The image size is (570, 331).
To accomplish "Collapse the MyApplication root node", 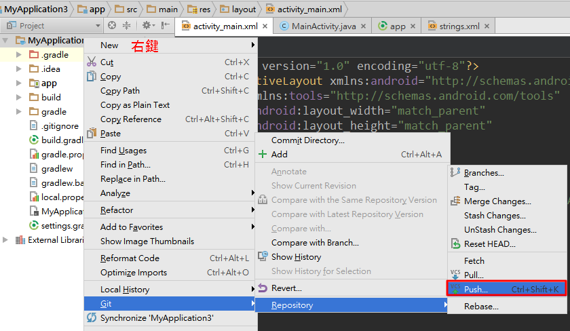I will 5,40.
